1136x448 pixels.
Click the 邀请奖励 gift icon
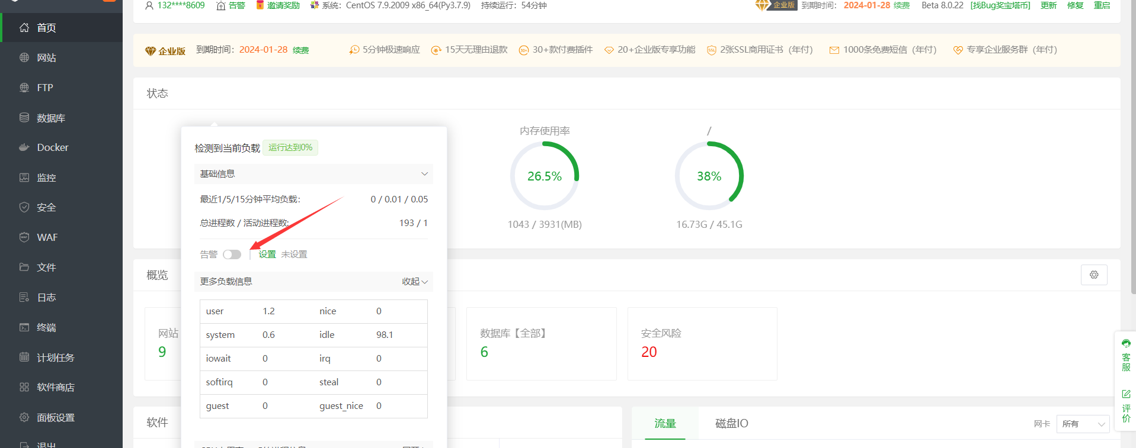coord(260,5)
